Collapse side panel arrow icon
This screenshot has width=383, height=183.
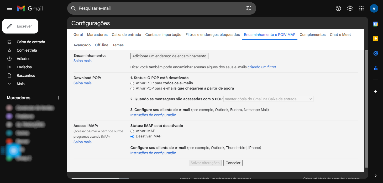click(376, 175)
